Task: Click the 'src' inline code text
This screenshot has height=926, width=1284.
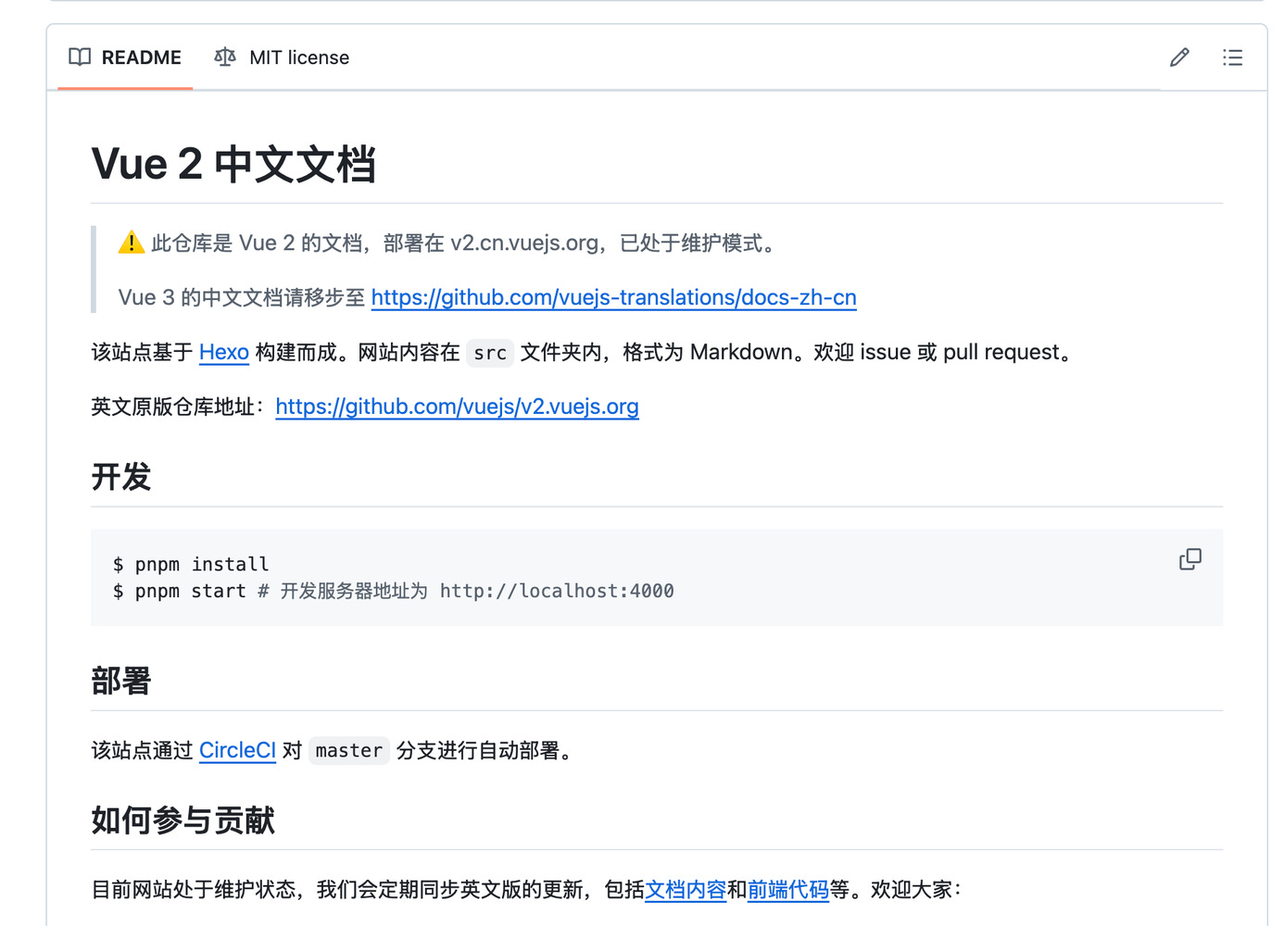Action: point(490,353)
